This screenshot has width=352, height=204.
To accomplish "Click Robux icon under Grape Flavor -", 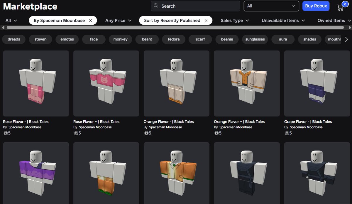I will pyautogui.click(x=287, y=133).
